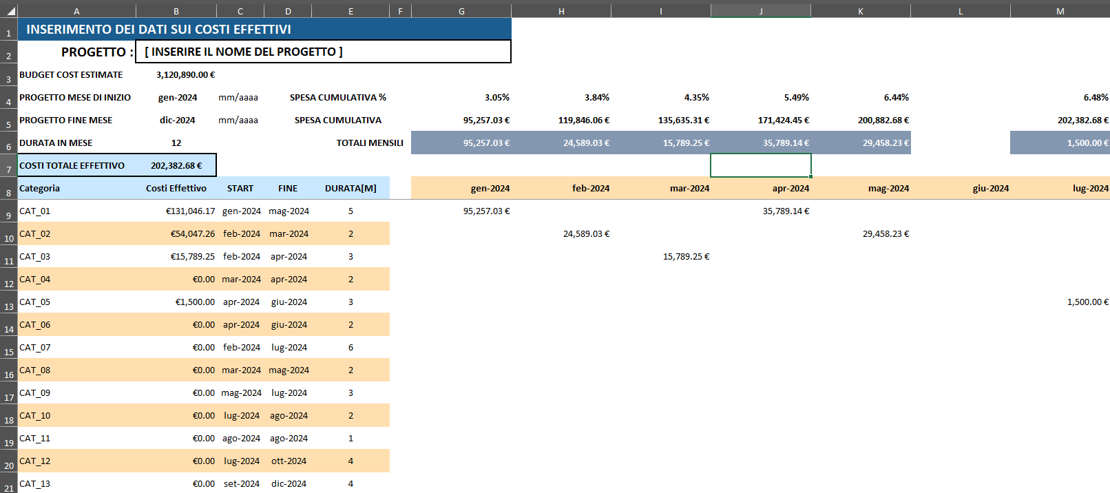Select cumulative spend 200,882.68 €
The image size is (1110, 493).
point(883,120)
